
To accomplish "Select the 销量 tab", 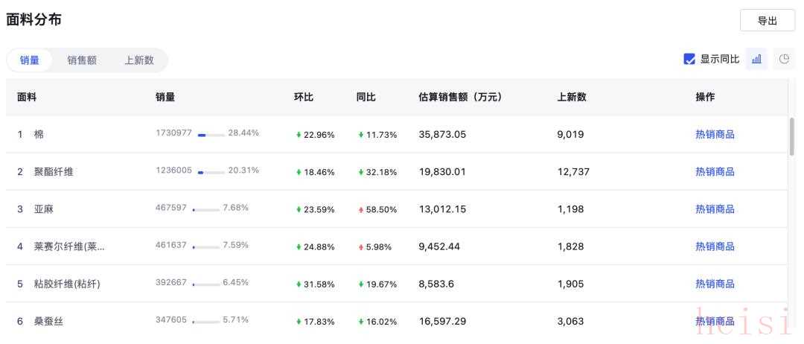I will point(30,60).
